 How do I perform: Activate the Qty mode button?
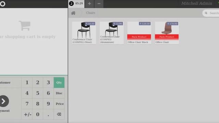coord(59,83)
